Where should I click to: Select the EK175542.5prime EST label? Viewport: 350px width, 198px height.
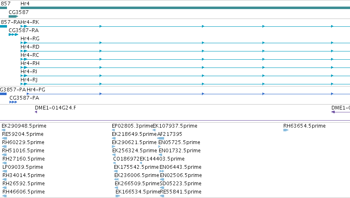click(x=136, y=167)
